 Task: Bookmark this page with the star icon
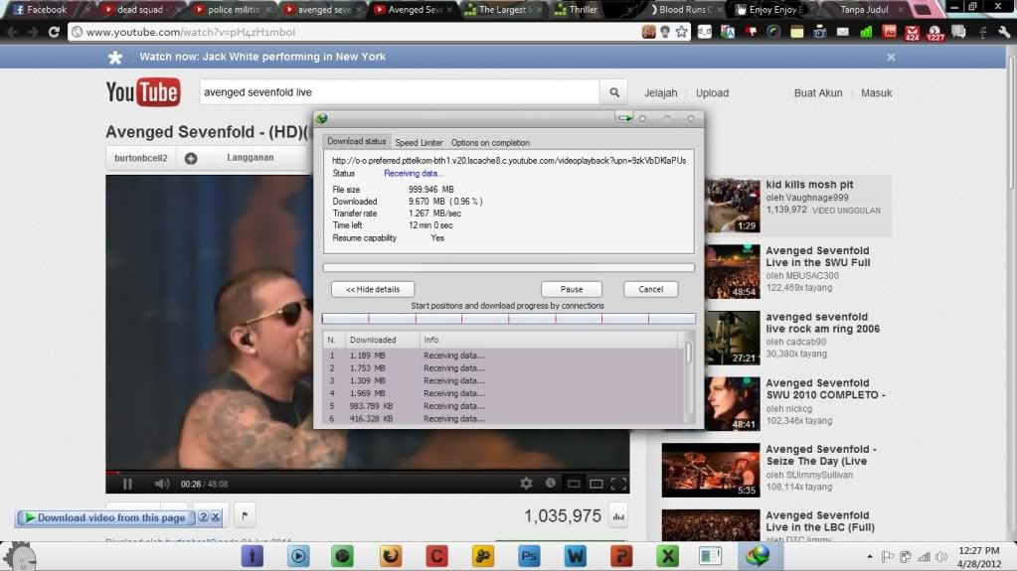[x=682, y=32]
